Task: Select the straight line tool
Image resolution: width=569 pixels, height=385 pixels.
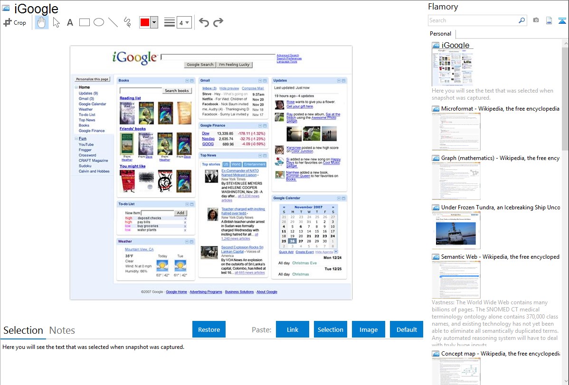Action: [x=113, y=22]
